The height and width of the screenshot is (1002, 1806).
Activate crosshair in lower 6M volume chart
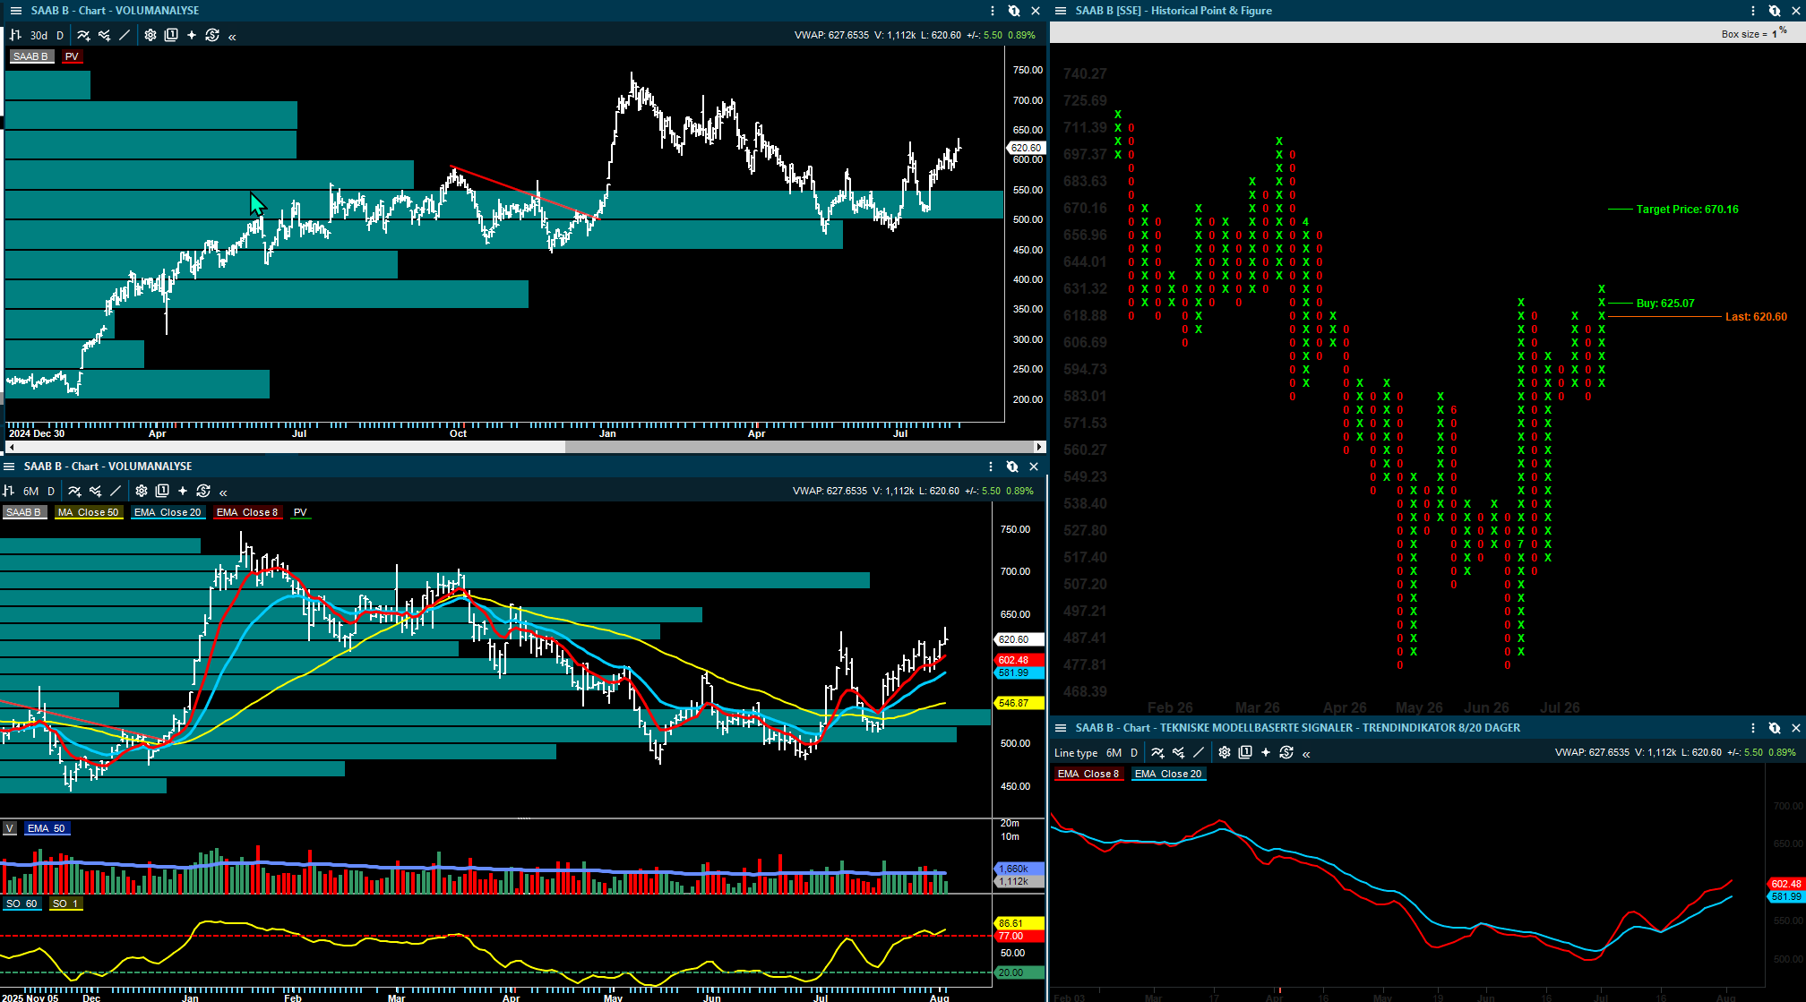[183, 491]
